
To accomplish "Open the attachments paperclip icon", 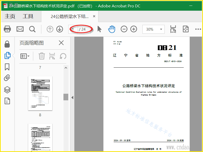I will pos(7,78).
